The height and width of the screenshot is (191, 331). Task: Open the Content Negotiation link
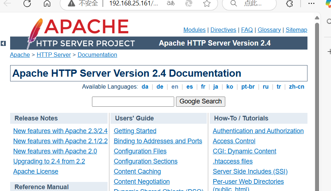click(142, 182)
